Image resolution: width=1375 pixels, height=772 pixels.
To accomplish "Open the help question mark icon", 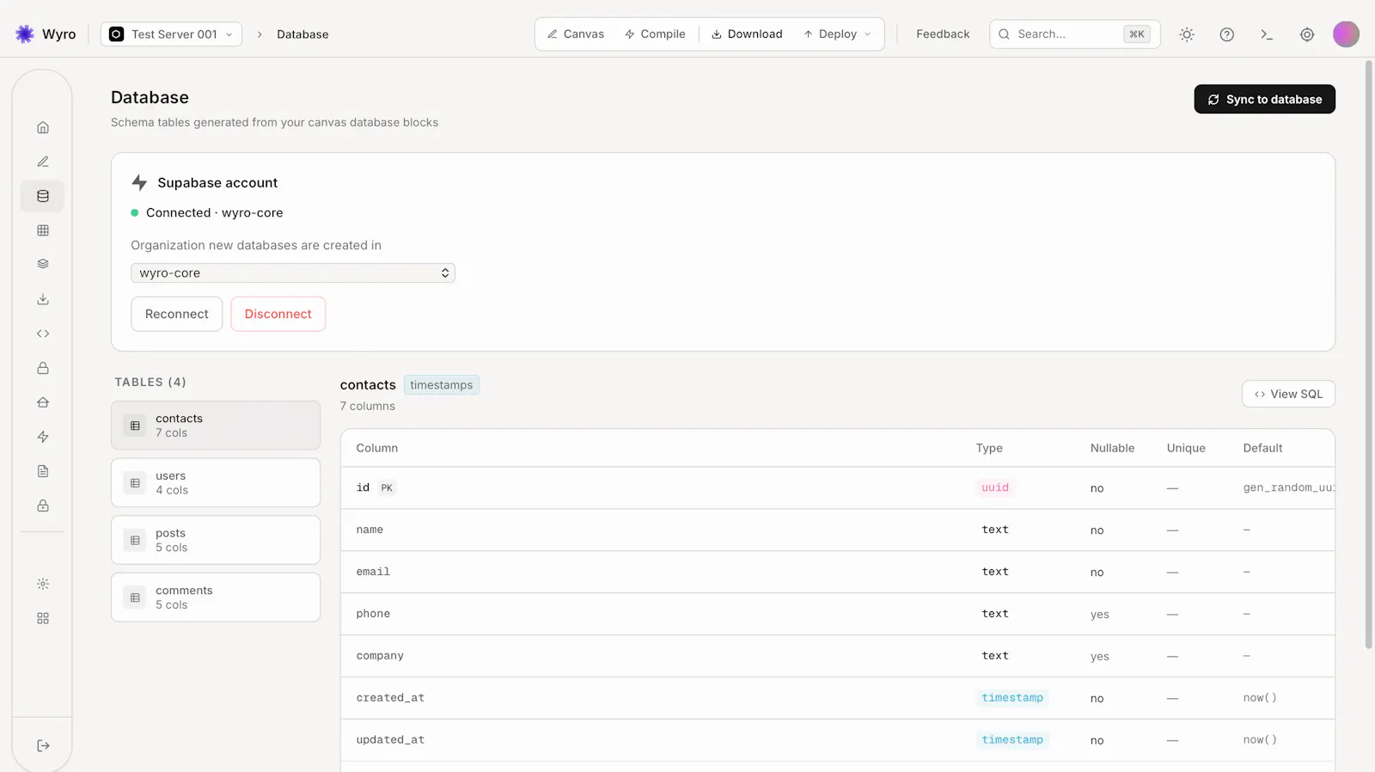I will coord(1227,34).
